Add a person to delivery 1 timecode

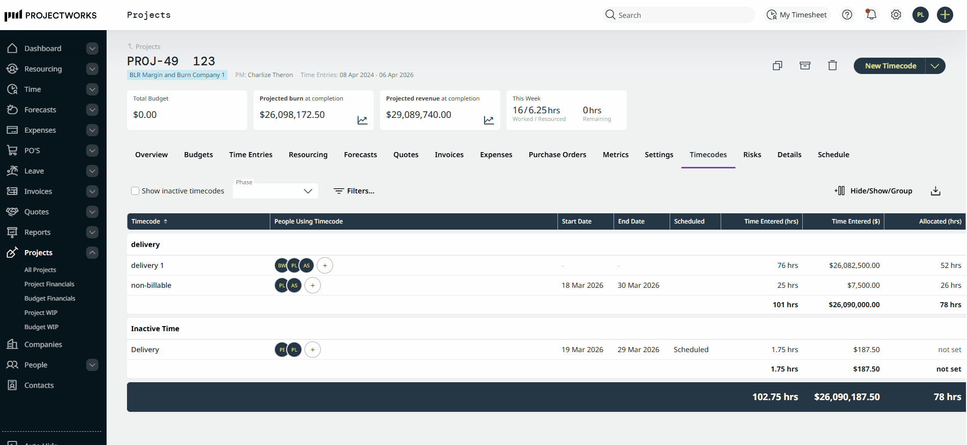(x=325, y=265)
